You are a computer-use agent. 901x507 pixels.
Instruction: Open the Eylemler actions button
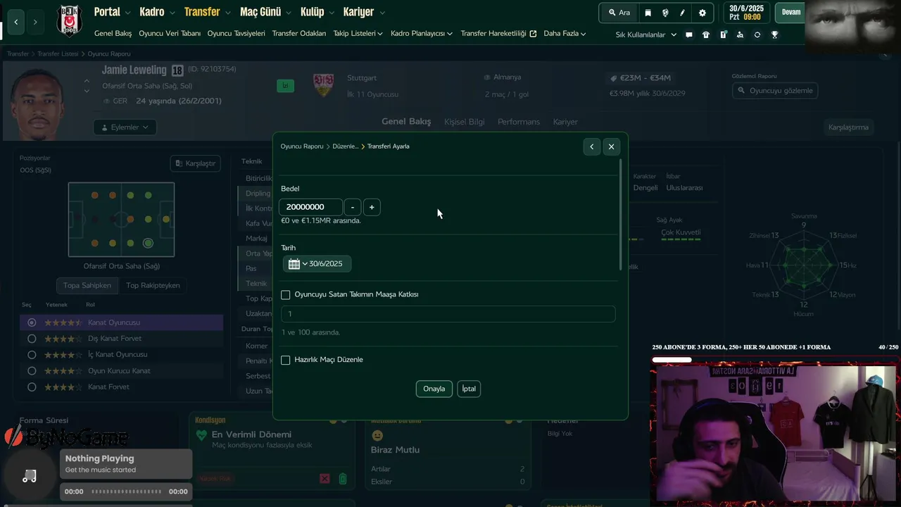(x=125, y=127)
